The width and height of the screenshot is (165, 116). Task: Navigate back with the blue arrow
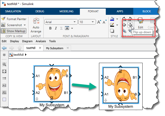[4, 48]
